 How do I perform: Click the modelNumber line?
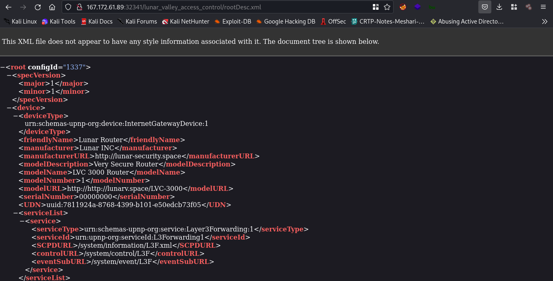pos(84,180)
